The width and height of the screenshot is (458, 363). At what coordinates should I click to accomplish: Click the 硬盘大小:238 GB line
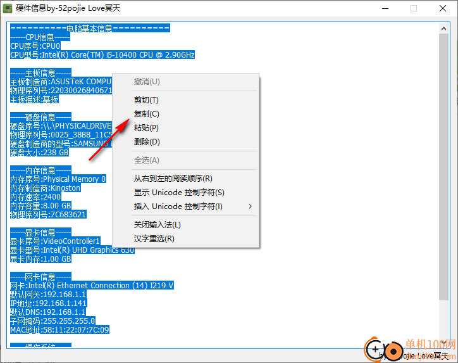[x=39, y=153]
